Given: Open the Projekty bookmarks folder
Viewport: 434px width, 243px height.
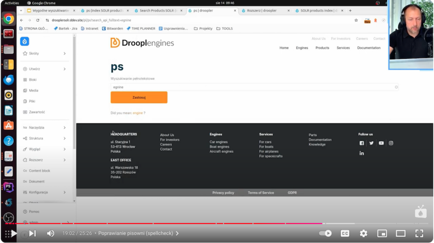Looking at the screenshot, I should tap(203, 28).
